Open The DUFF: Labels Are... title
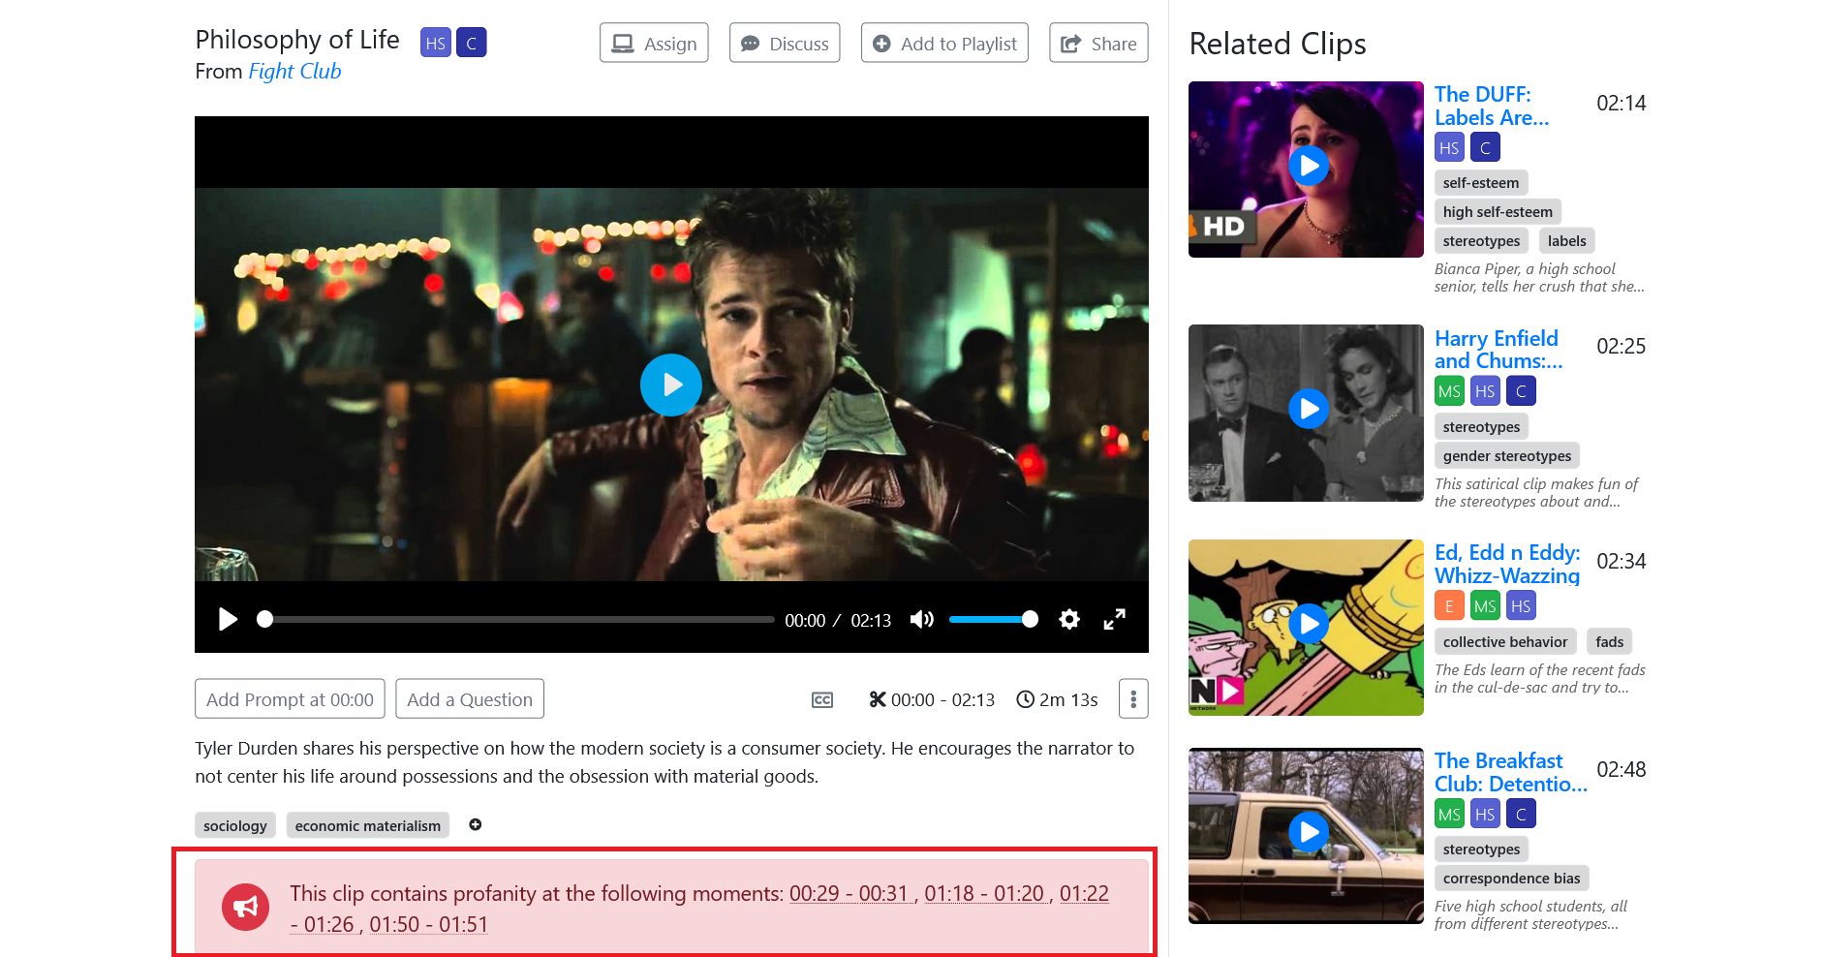 [x=1492, y=106]
